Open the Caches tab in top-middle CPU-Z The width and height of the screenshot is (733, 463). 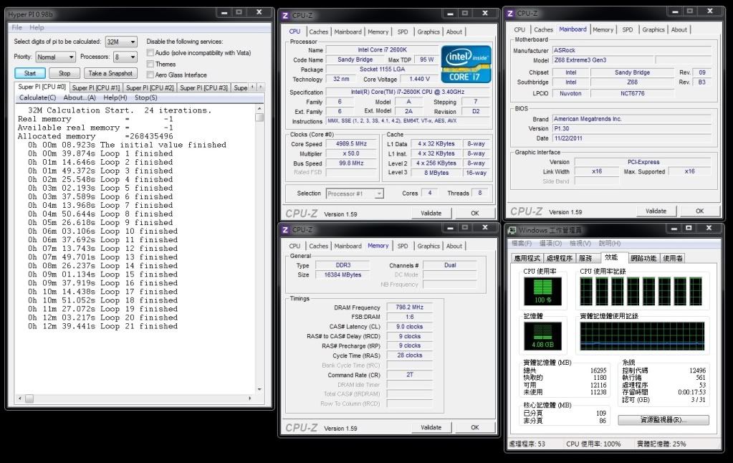tap(319, 32)
